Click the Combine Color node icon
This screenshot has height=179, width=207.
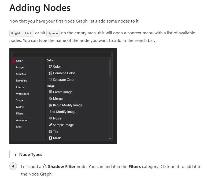[x=50, y=73]
